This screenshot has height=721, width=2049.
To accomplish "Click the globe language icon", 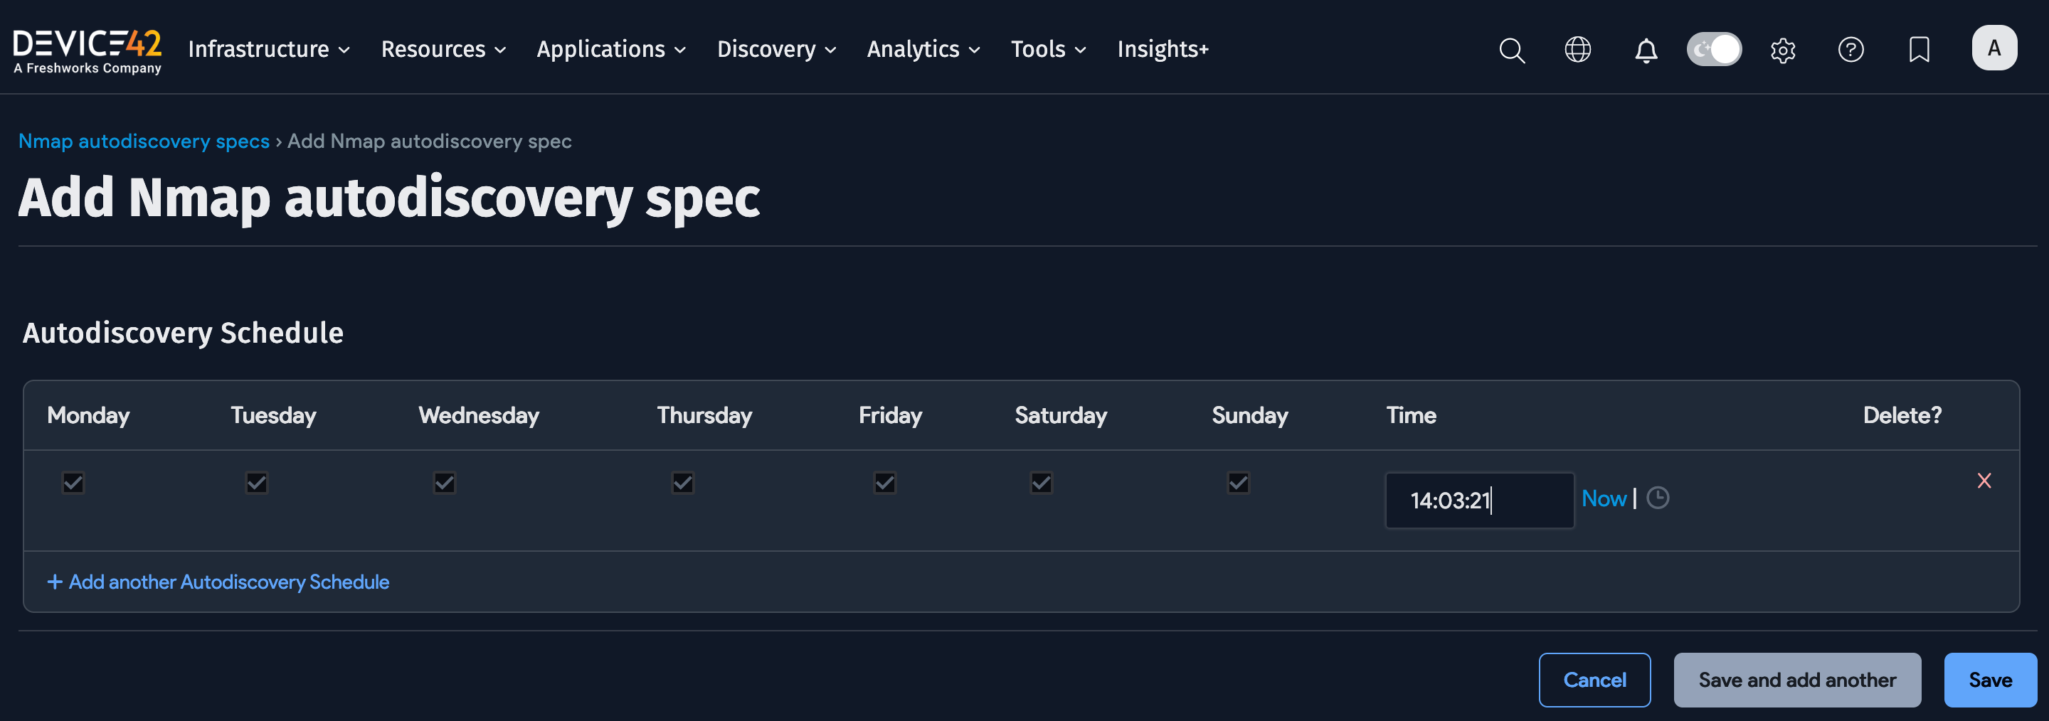I will 1577,49.
